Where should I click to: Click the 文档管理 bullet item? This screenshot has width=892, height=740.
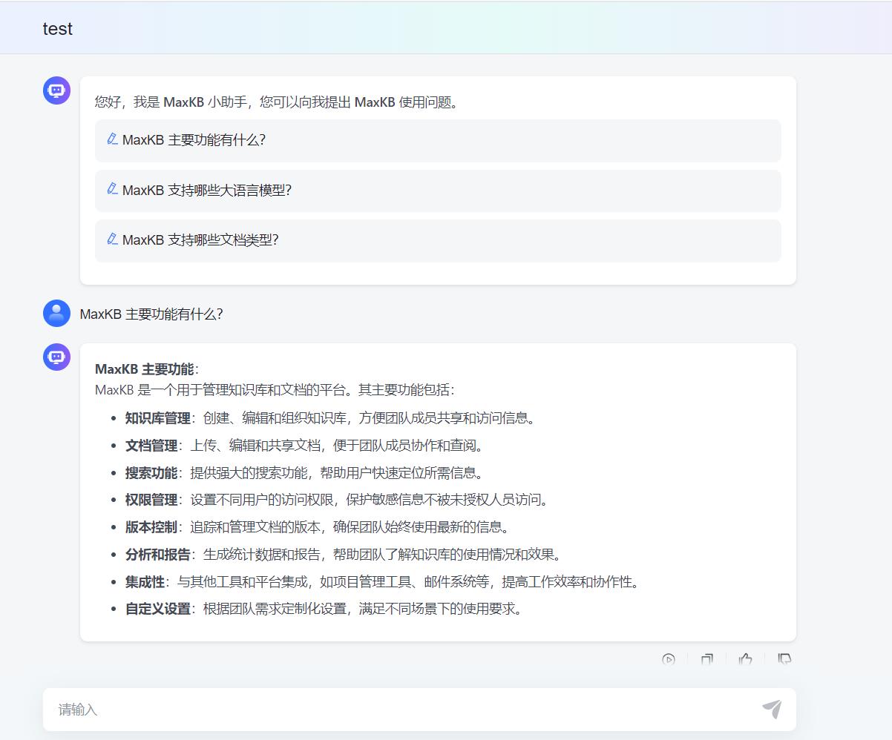[304, 446]
